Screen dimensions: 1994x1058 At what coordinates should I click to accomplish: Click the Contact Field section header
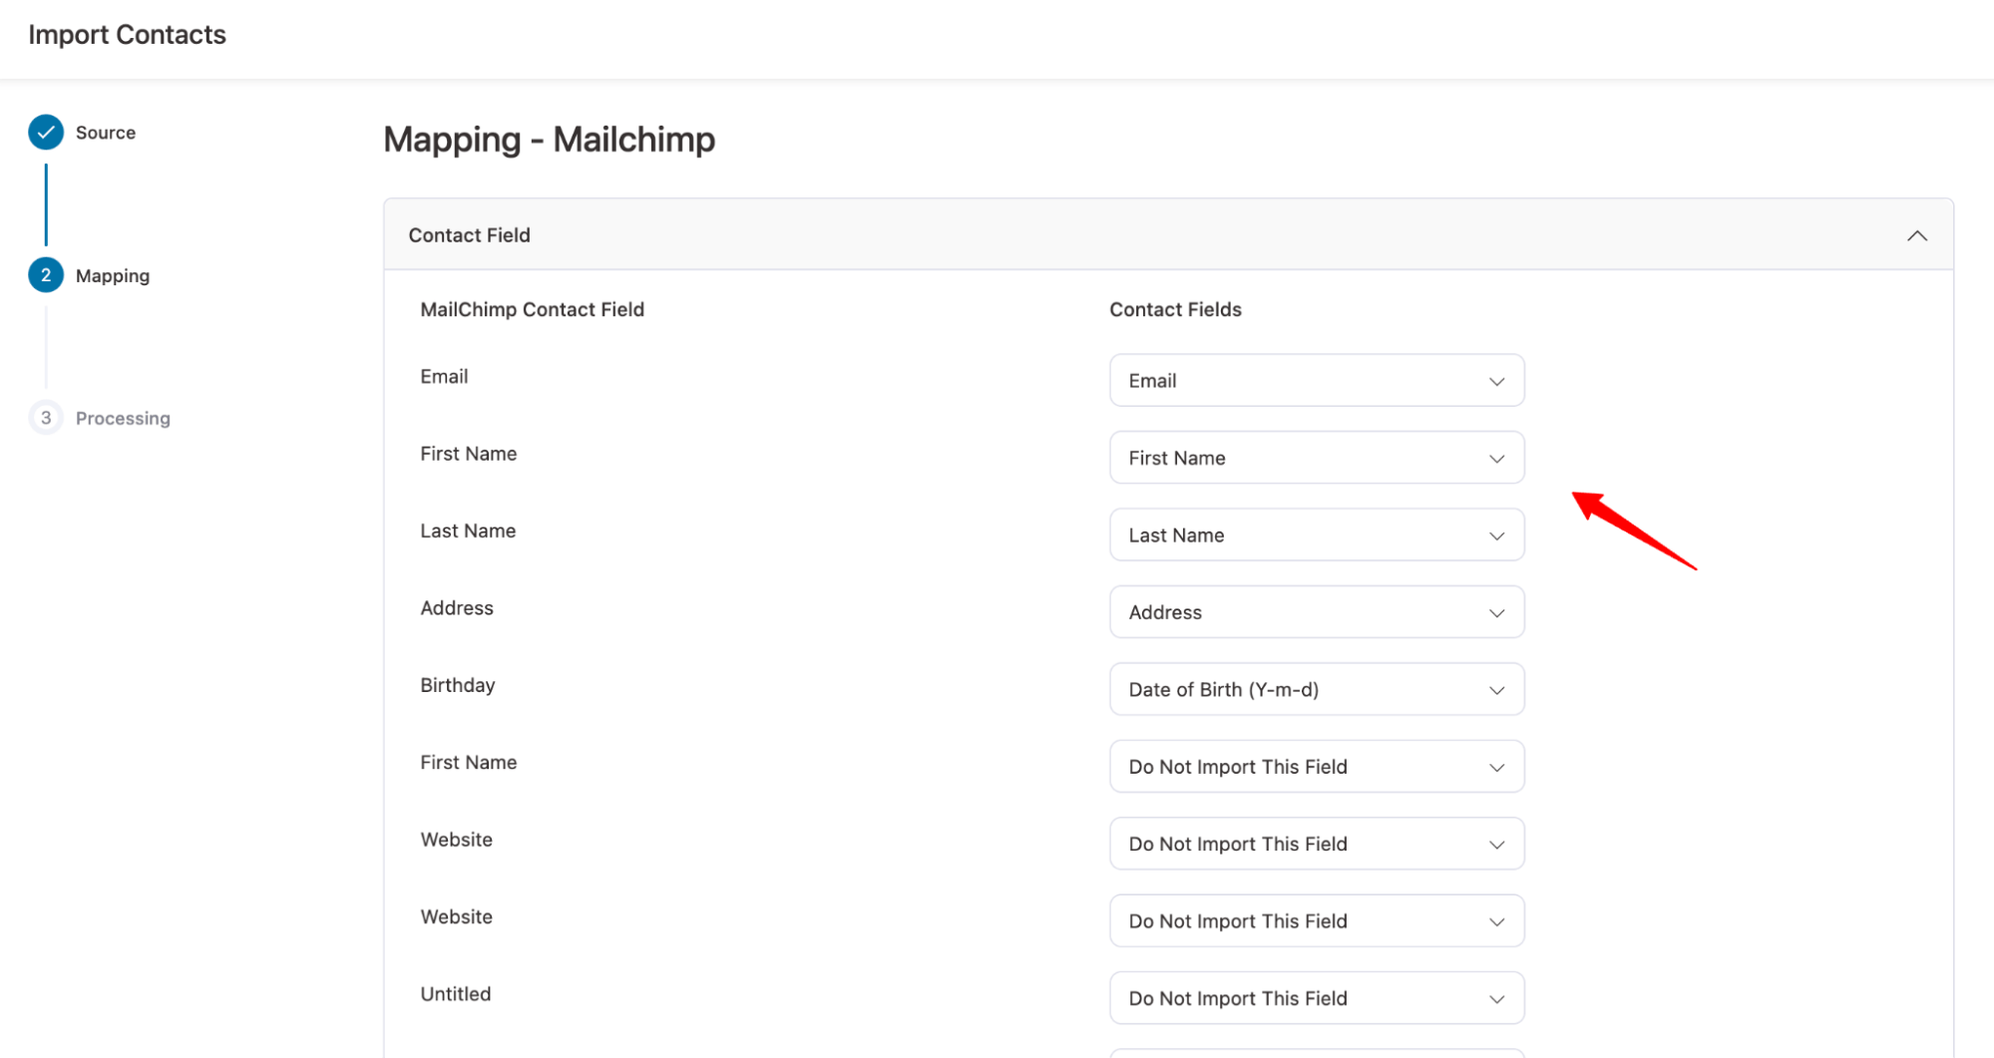tap(469, 234)
